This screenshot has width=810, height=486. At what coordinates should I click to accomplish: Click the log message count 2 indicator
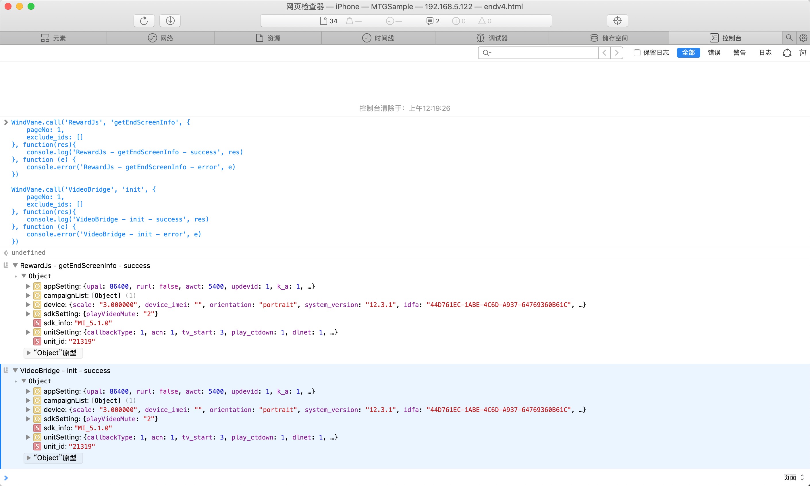pos(433,21)
